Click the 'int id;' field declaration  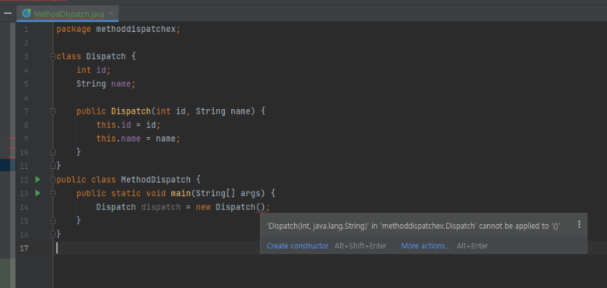coord(93,70)
